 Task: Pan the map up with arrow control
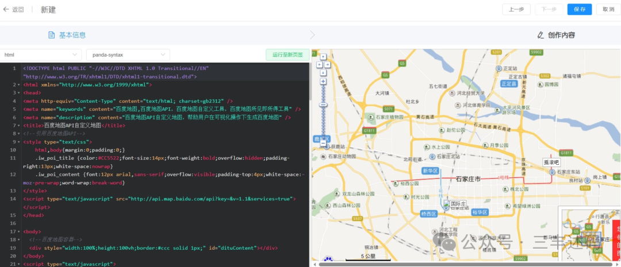tap(323, 57)
